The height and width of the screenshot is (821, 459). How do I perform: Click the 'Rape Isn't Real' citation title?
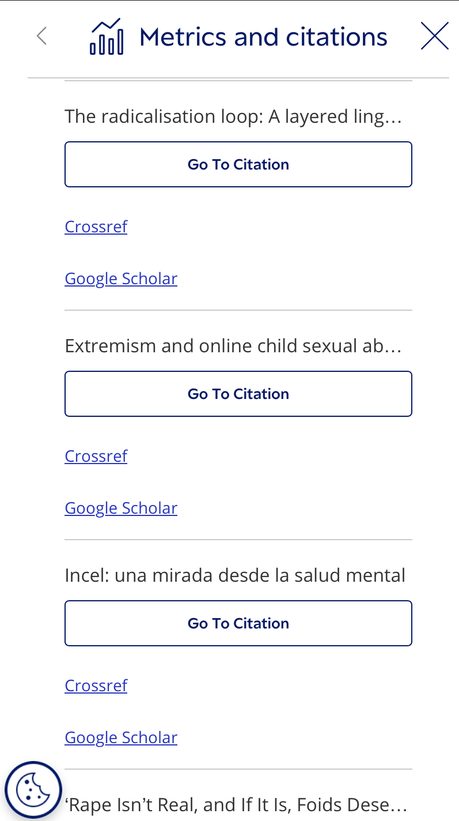(236, 805)
